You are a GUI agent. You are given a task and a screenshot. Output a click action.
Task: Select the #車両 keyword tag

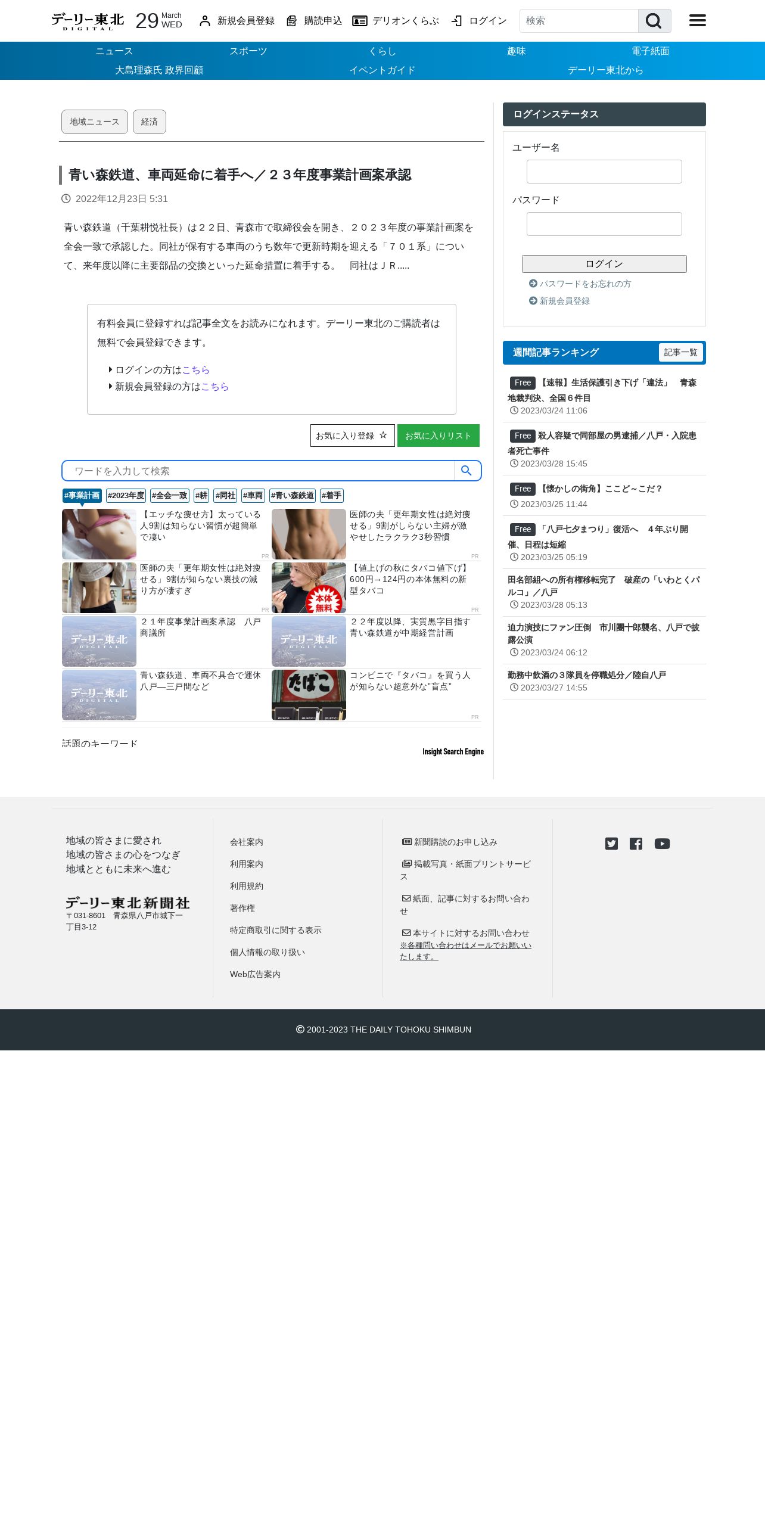[x=253, y=496]
